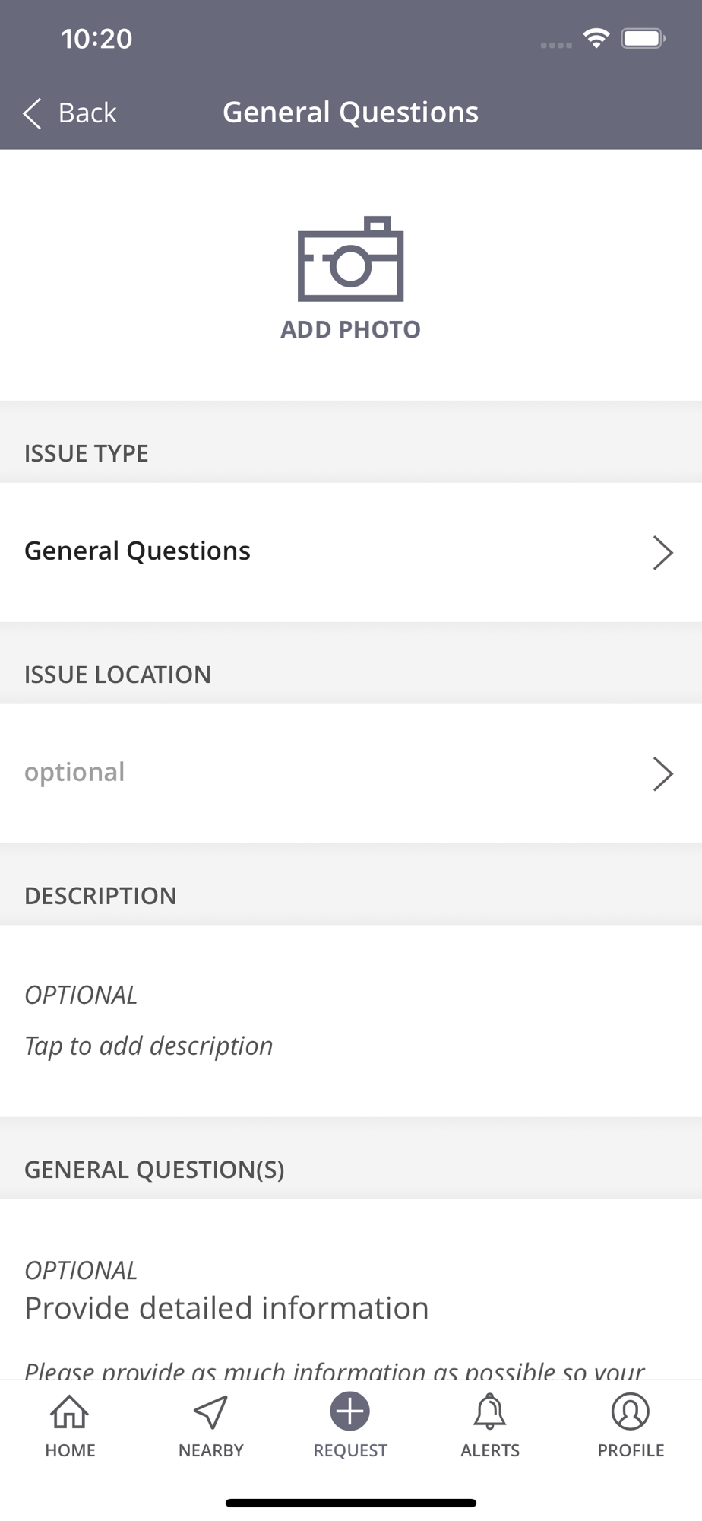Tap the Wi-Fi status icon
Viewport: 702px width, 1521px height.
click(596, 38)
